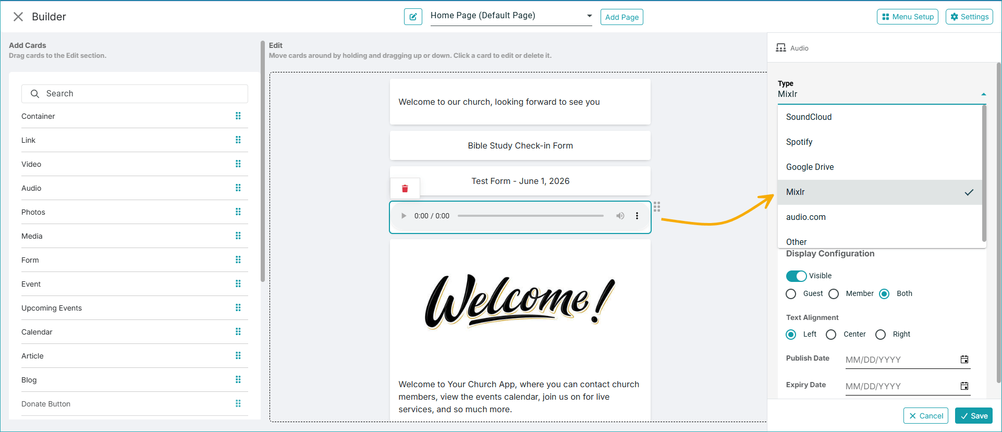Open the Expiry Date calendar picker

pos(964,386)
